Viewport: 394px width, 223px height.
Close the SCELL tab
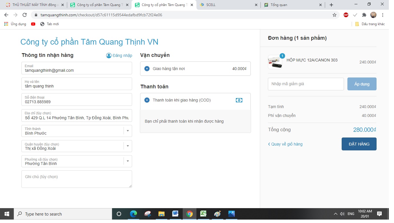click(256, 5)
